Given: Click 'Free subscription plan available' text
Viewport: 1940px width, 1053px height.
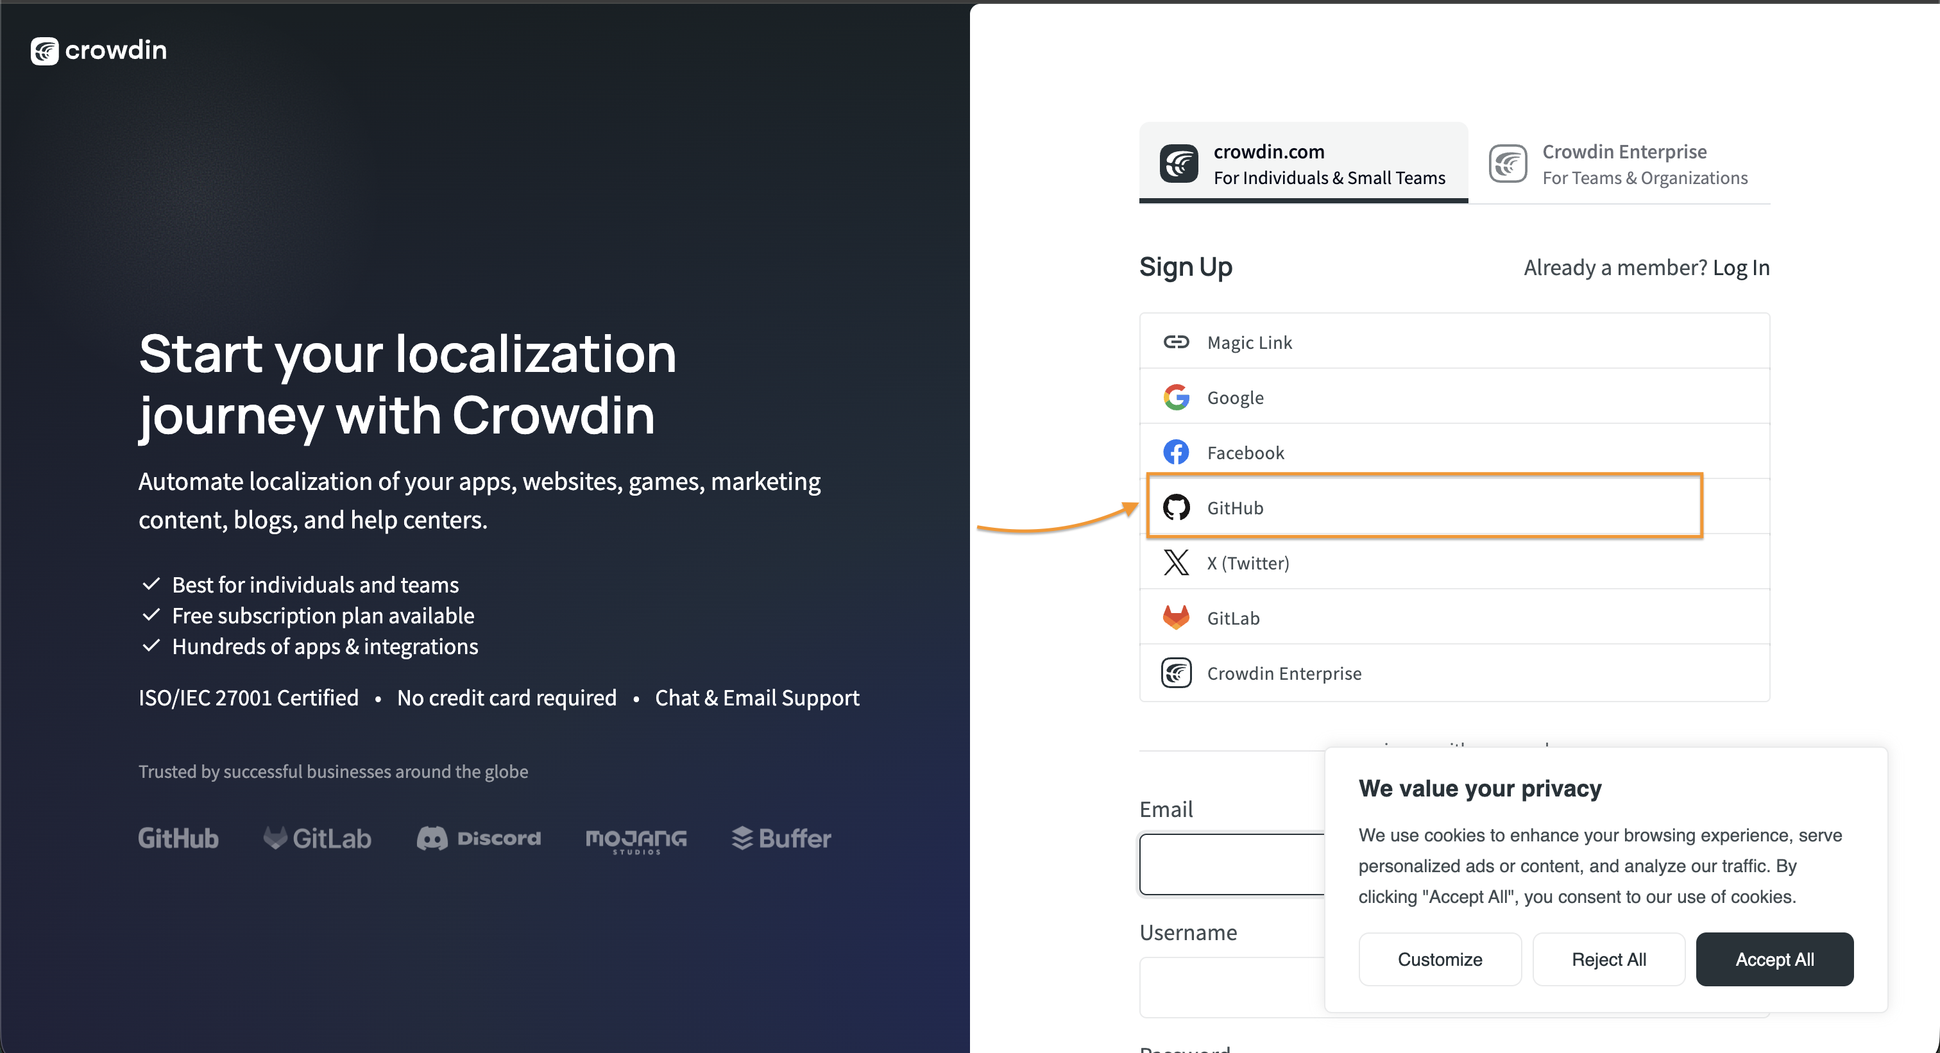Looking at the screenshot, I should click(323, 615).
